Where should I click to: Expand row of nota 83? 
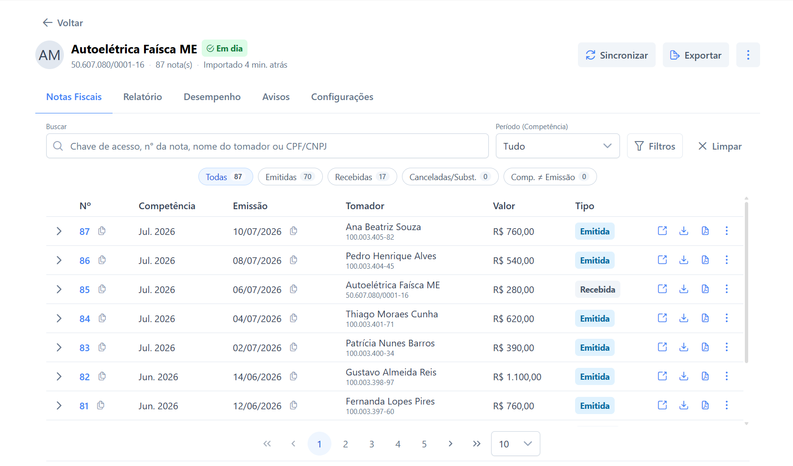[59, 347]
